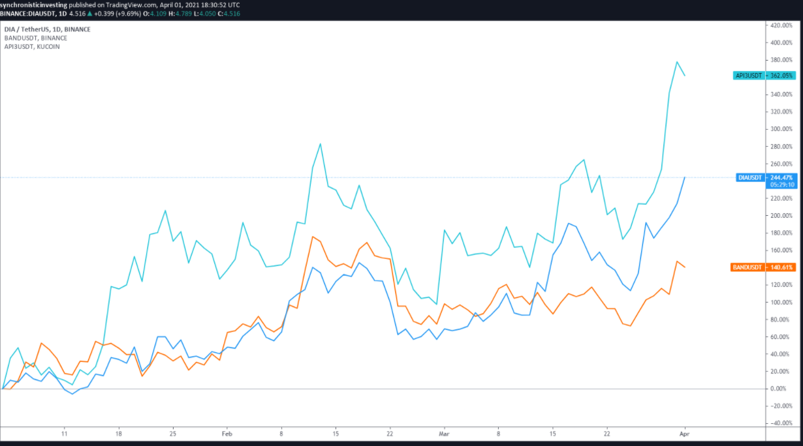Click the 05:29:10 countdown timer label
This screenshot has width=803, height=446.
(783, 185)
